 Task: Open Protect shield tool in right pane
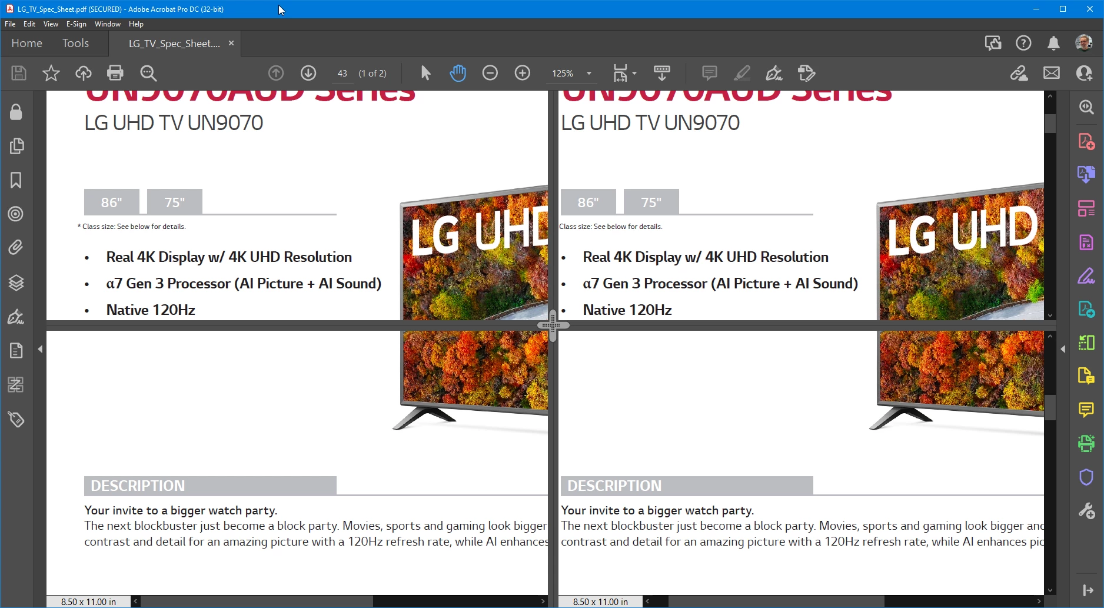[1086, 477]
